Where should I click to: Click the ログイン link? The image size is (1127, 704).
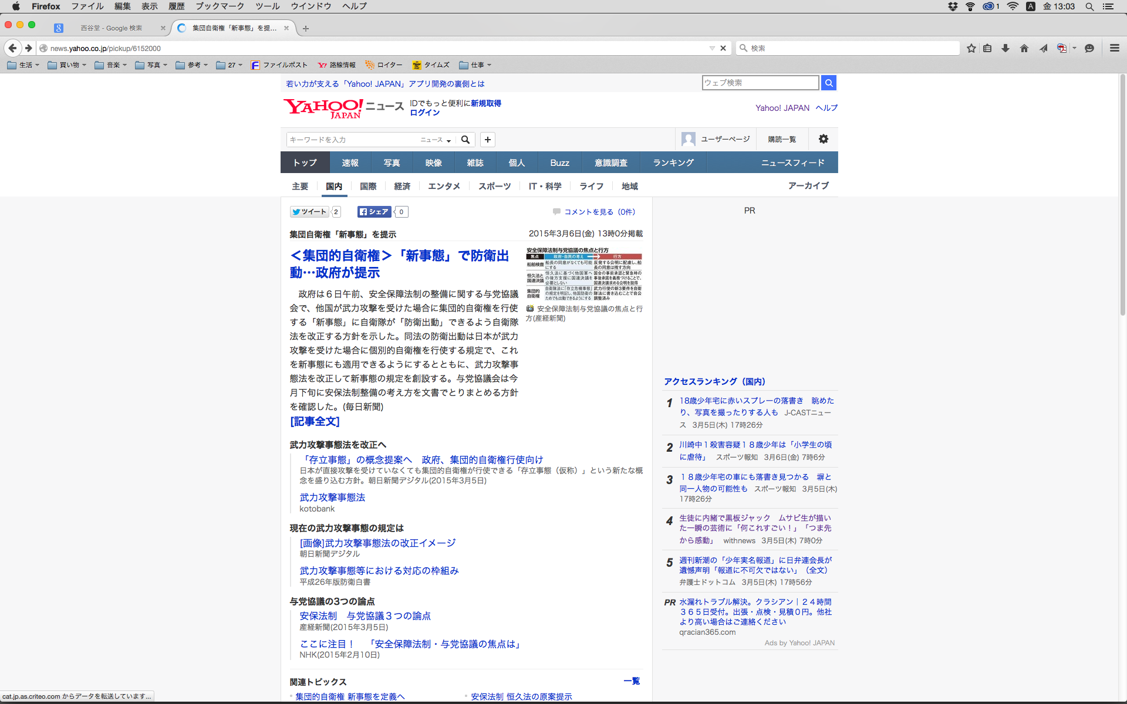pyautogui.click(x=424, y=113)
